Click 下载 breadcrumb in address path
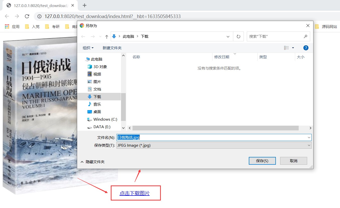This screenshot has width=340, height=208. 145,37
